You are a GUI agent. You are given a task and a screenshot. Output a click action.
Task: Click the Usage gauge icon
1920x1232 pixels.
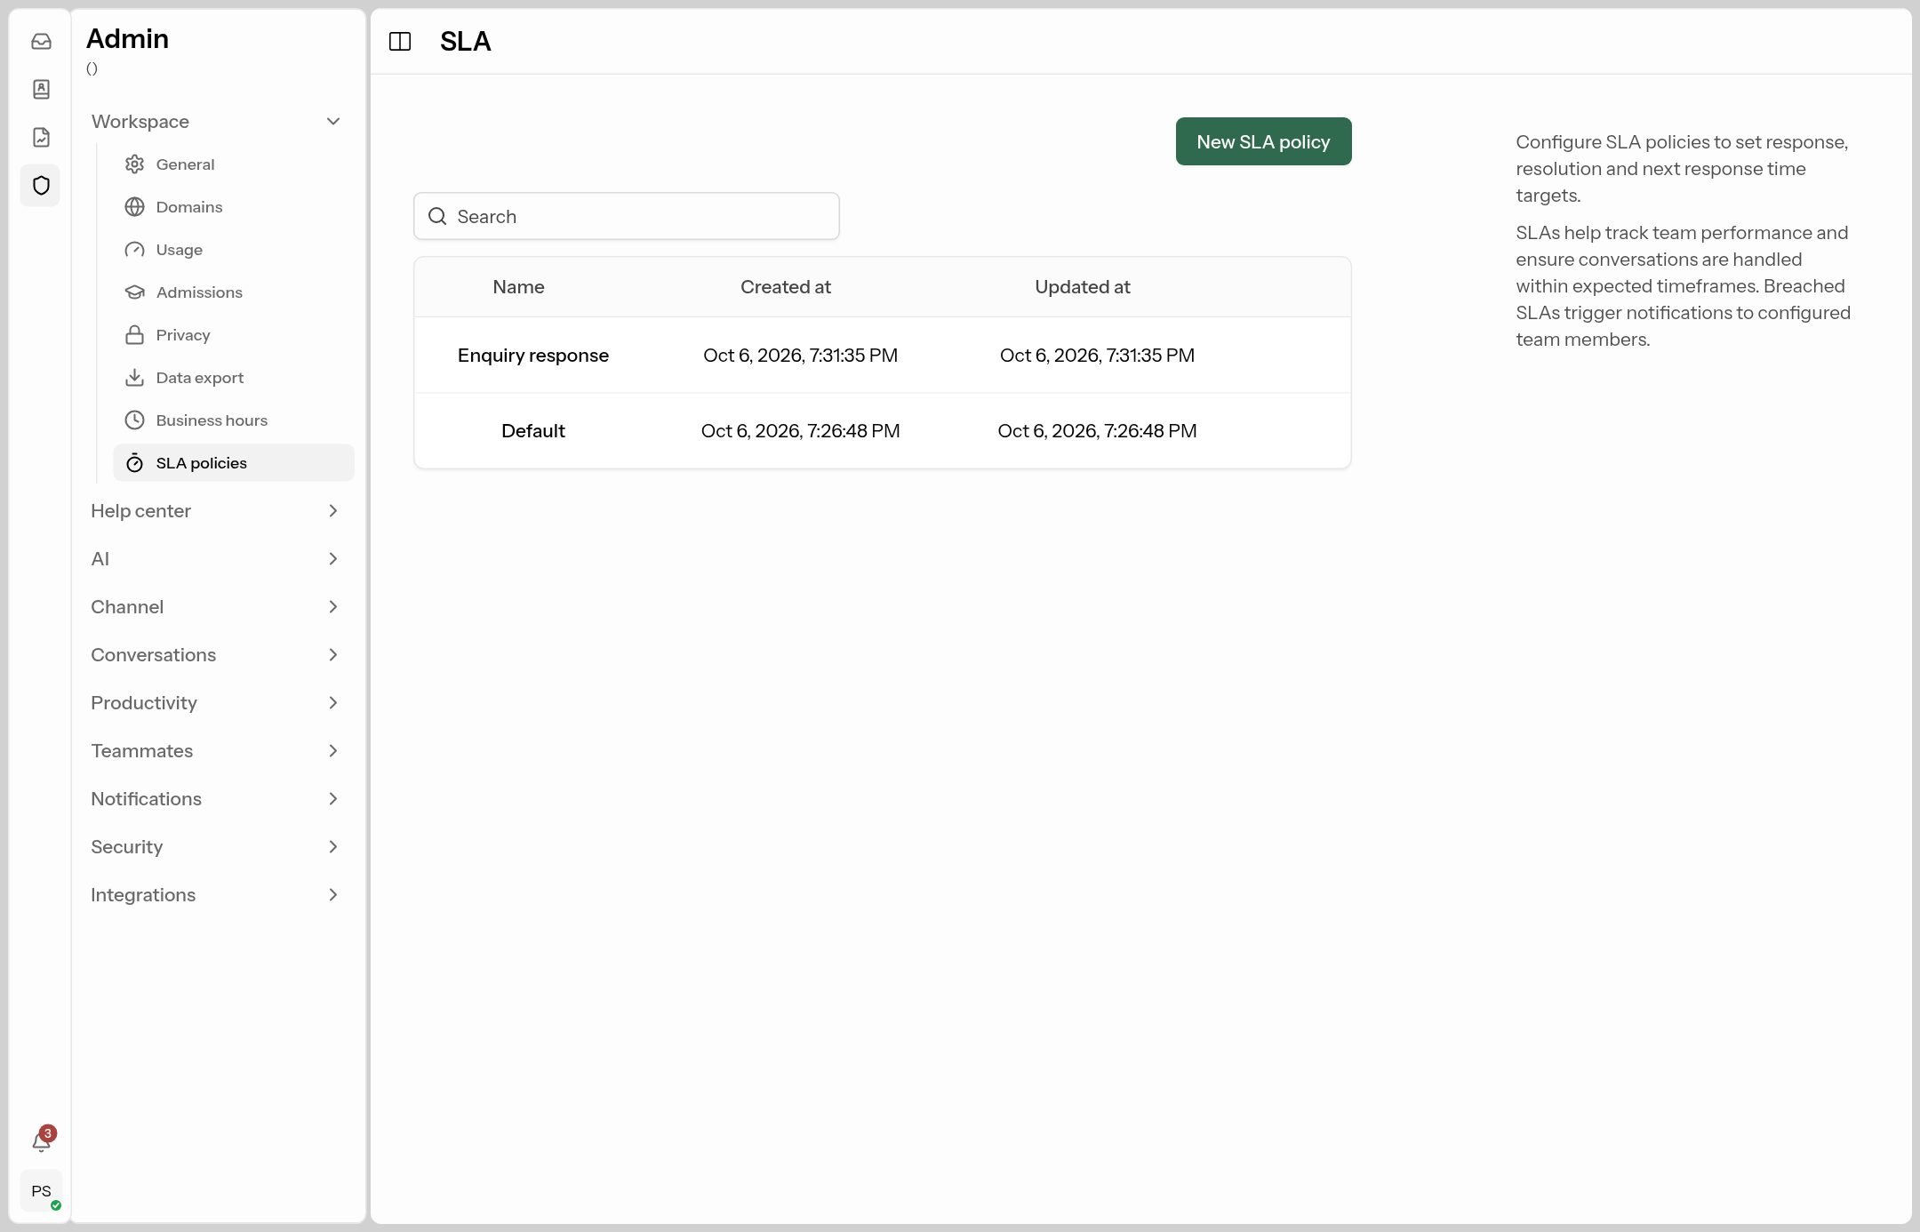pos(134,250)
